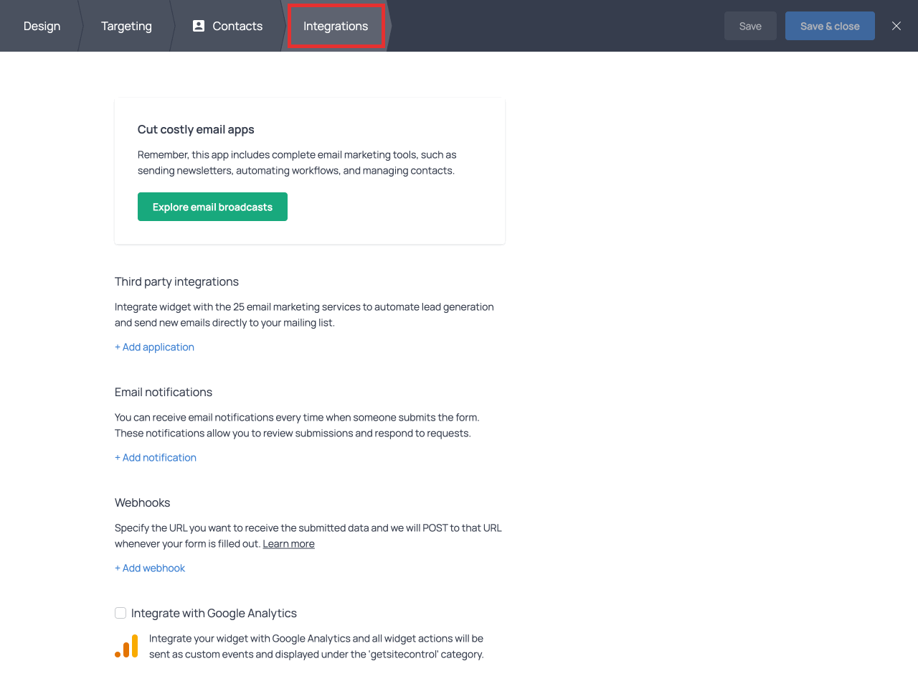Click the 'Webhooks' section title
The width and height of the screenshot is (918, 689).
[142, 502]
